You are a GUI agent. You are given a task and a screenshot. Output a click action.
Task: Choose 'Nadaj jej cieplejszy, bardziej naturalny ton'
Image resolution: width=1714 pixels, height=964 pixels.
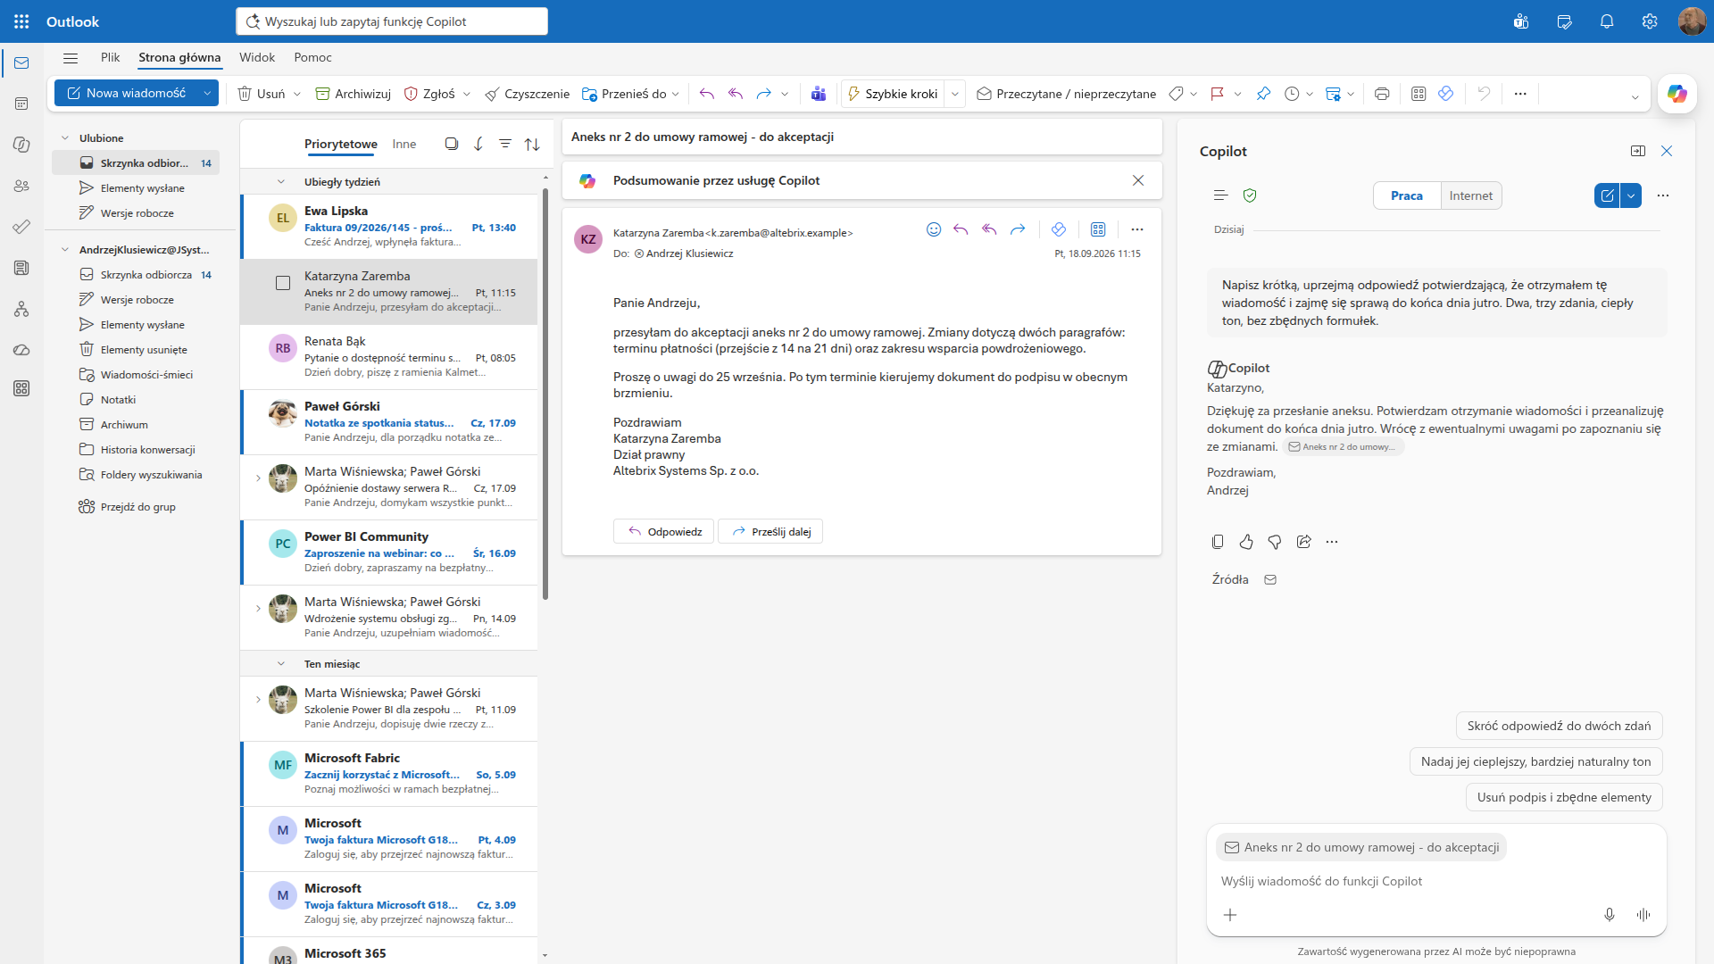pyautogui.click(x=1536, y=761)
